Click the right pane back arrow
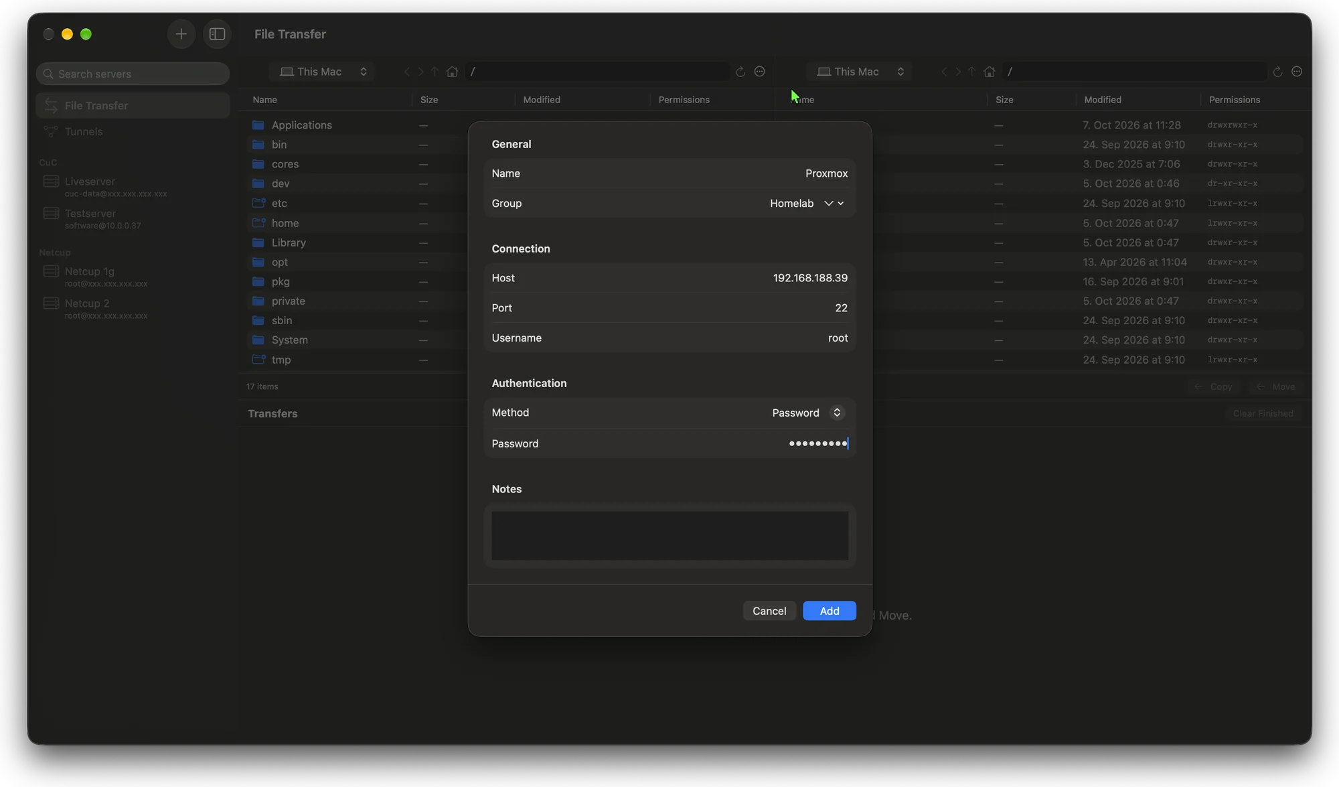 (944, 72)
